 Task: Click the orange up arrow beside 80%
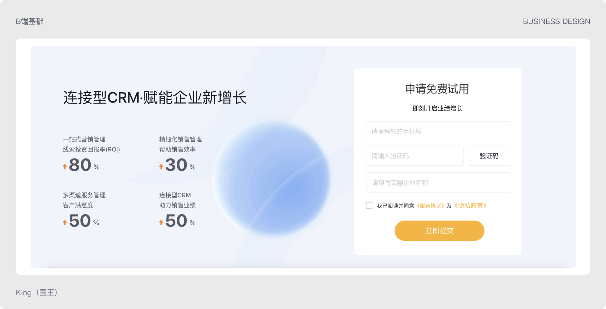tap(65, 167)
